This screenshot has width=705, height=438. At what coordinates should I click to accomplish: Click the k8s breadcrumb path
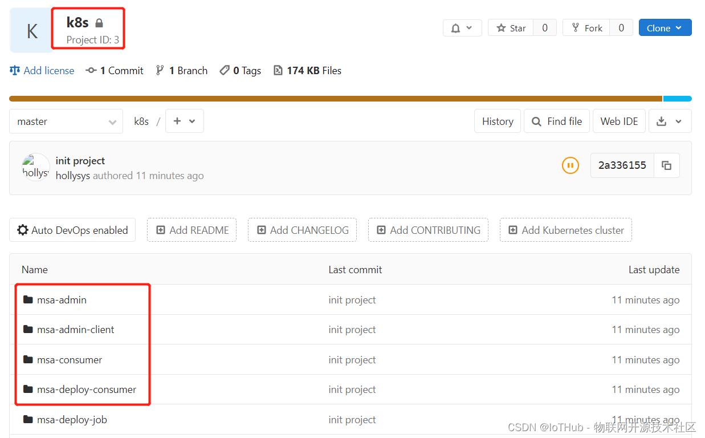click(x=141, y=121)
